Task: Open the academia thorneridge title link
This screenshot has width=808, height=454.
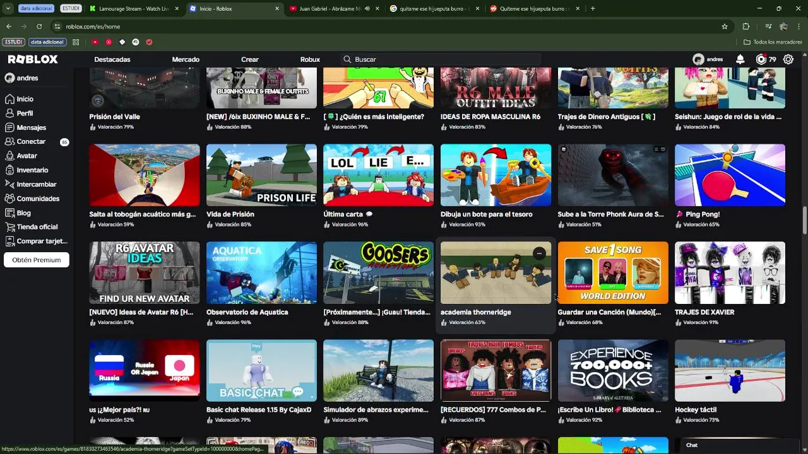Action: (476, 312)
